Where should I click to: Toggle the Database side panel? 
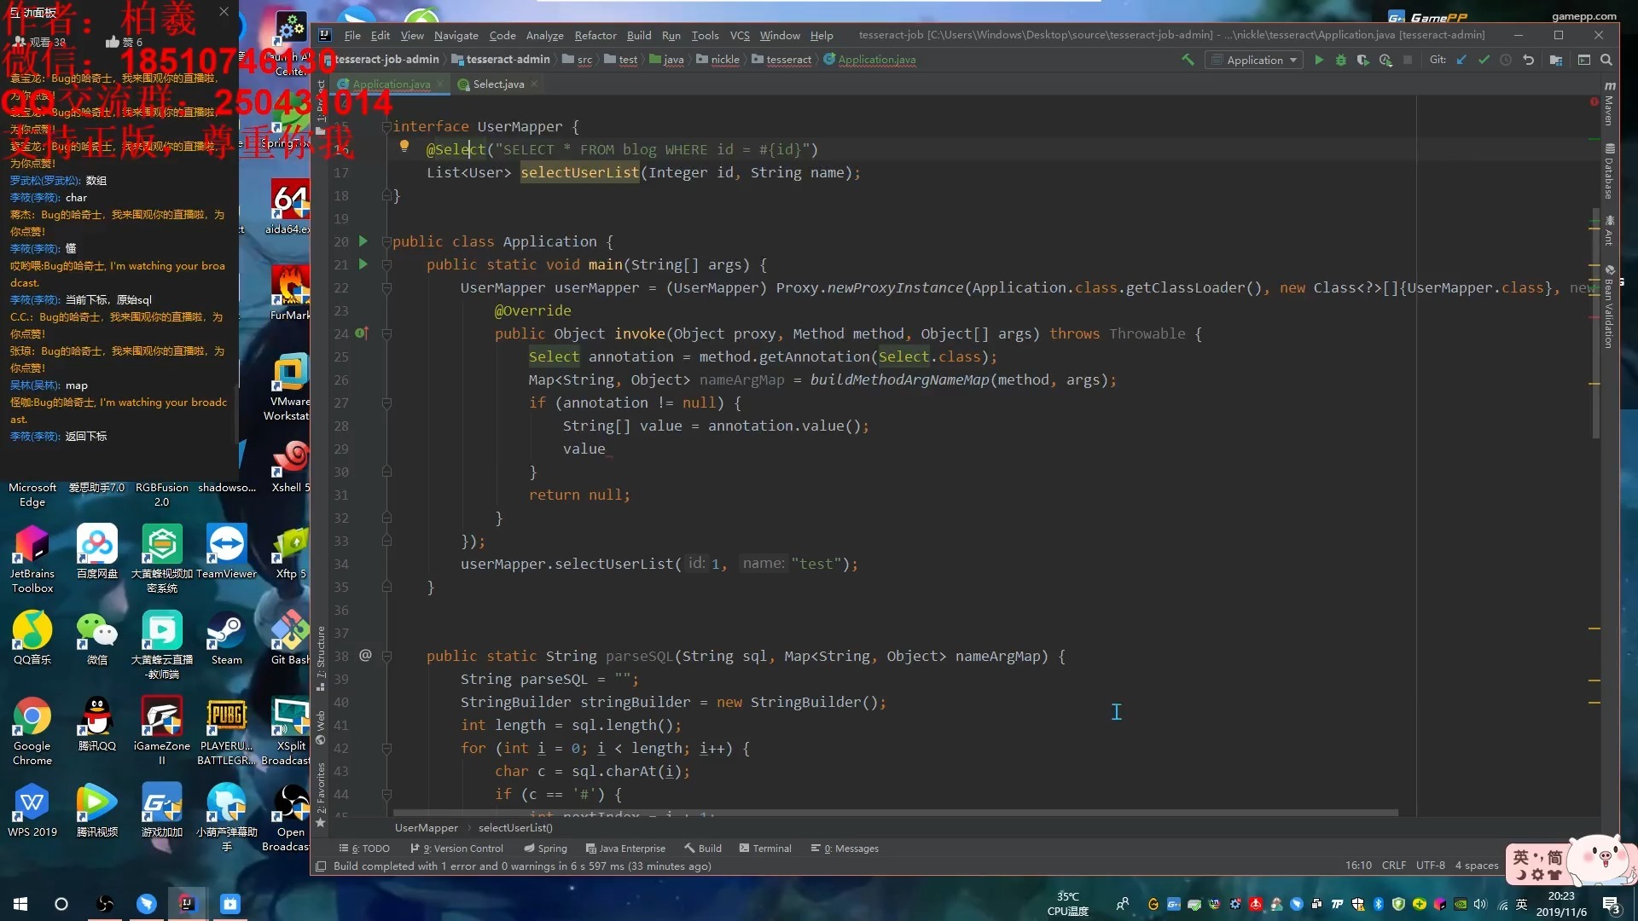[1609, 172]
